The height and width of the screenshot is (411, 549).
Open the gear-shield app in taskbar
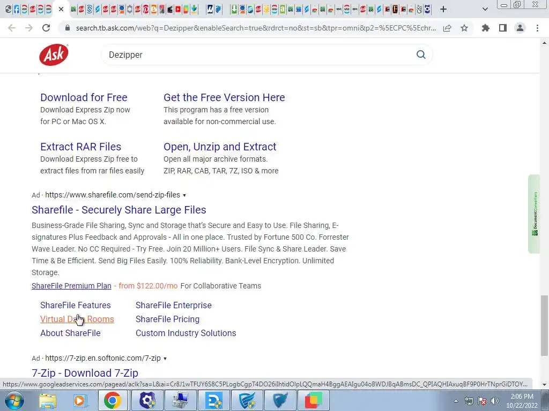point(147,400)
